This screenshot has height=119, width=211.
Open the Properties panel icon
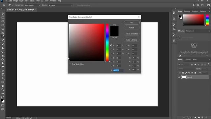tap(174, 19)
